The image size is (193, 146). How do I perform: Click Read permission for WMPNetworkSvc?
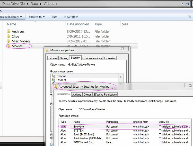(109, 142)
